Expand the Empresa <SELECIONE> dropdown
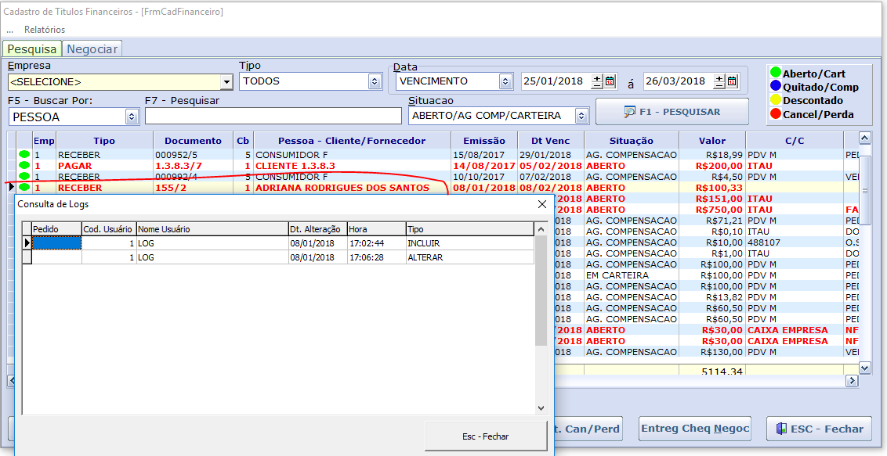 point(226,81)
